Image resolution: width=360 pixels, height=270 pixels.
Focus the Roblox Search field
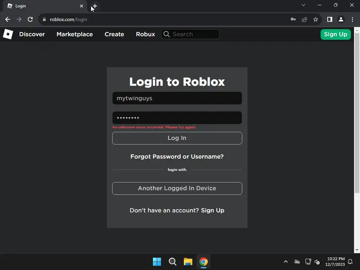click(x=190, y=34)
